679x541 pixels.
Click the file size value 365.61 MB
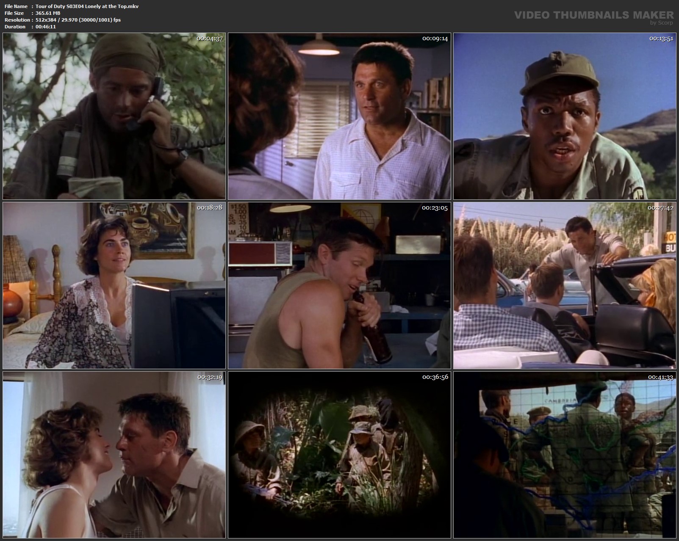[x=48, y=13]
